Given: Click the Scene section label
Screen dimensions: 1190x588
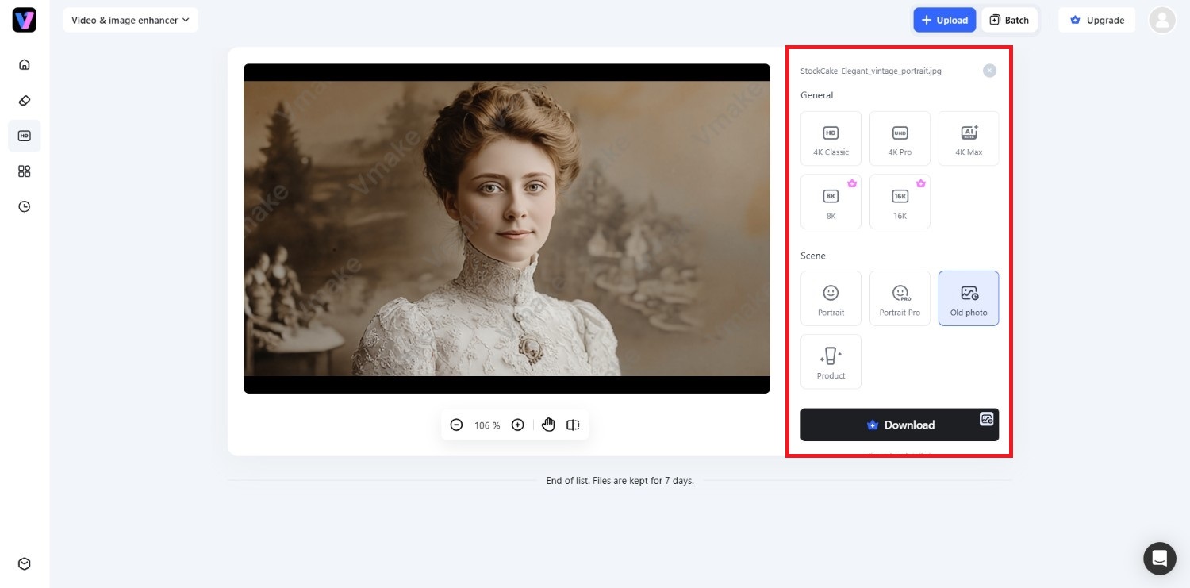Looking at the screenshot, I should click(x=813, y=256).
